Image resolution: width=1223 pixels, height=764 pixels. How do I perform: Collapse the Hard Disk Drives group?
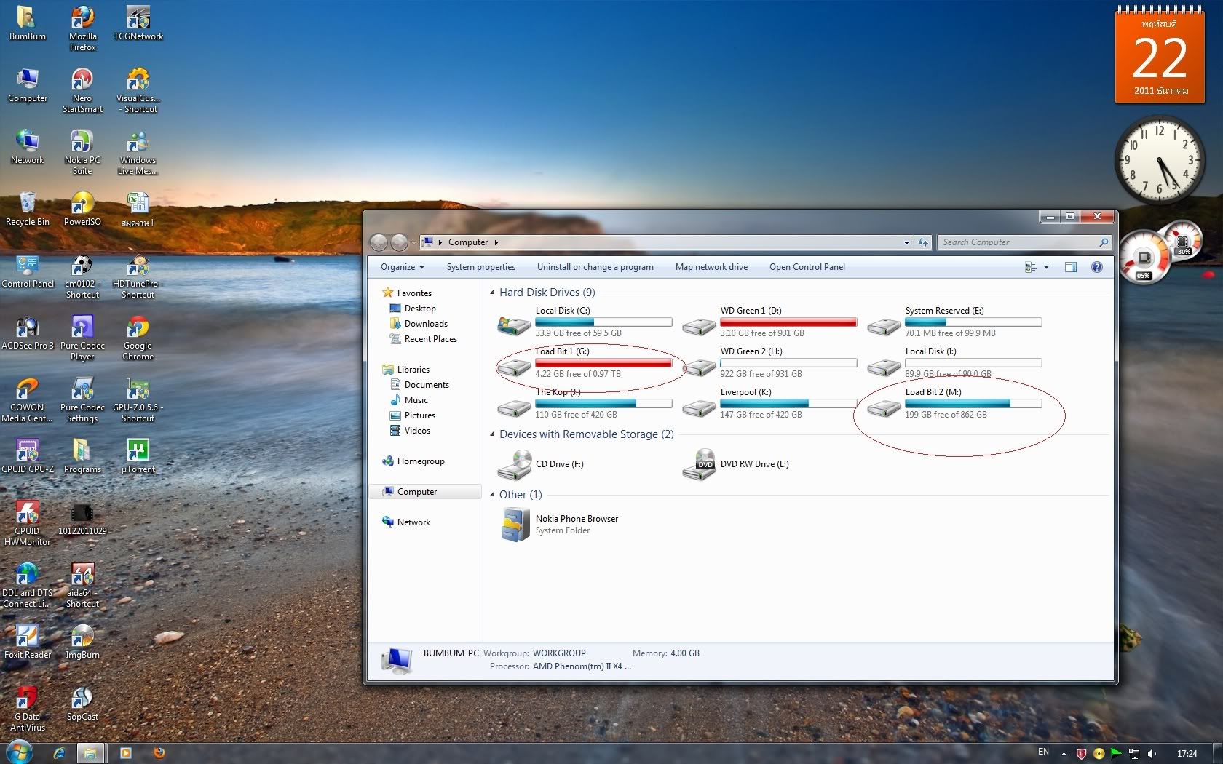click(492, 293)
